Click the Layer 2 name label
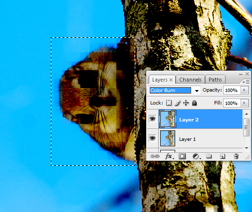Image resolution: width=252 pixels, height=212 pixels. (189, 120)
